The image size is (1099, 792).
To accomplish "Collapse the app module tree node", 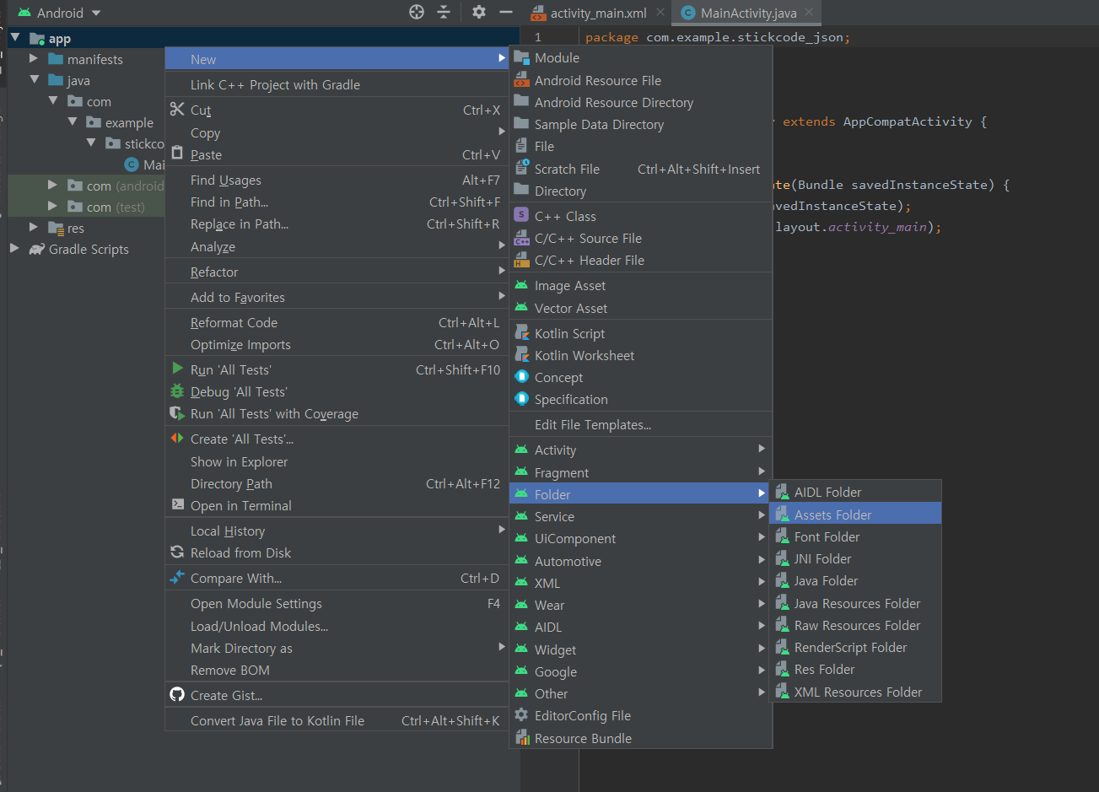I will click(15, 37).
